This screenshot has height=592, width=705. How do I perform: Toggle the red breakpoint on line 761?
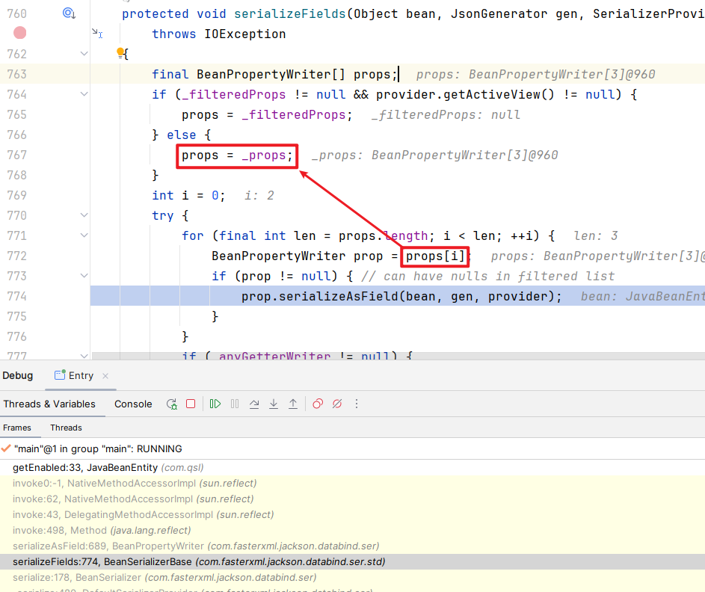point(20,33)
